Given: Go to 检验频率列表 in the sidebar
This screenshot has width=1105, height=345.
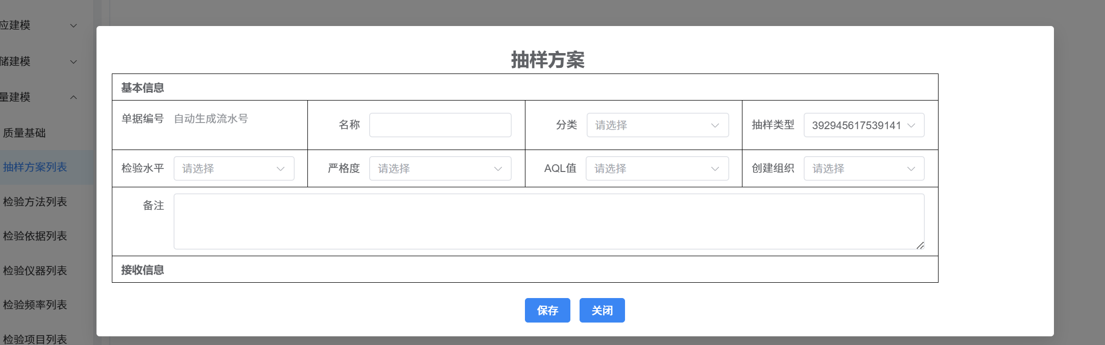Looking at the screenshot, I should [35, 305].
